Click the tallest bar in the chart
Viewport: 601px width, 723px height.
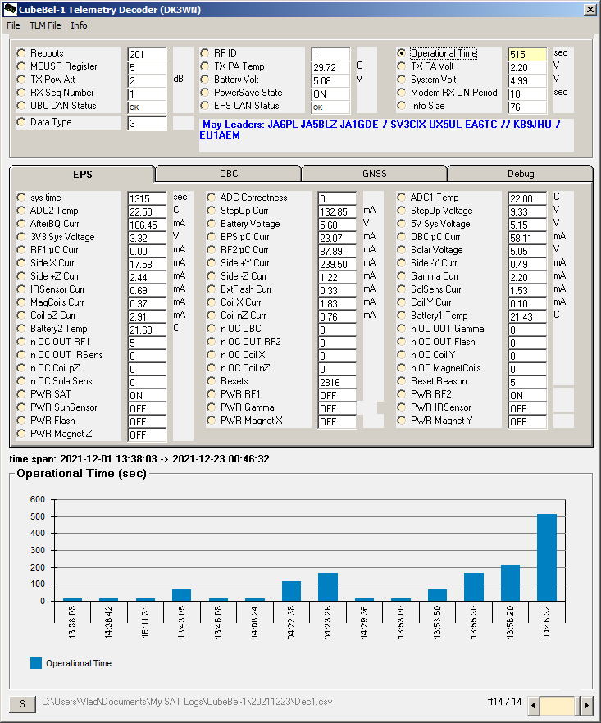(x=547, y=557)
